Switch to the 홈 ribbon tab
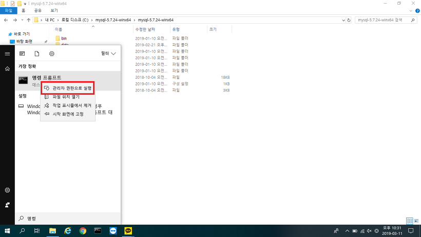This screenshot has width=421, height=237. tap(23, 11)
